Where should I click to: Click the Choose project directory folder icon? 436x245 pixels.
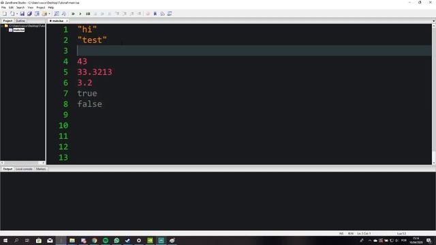tap(44, 14)
